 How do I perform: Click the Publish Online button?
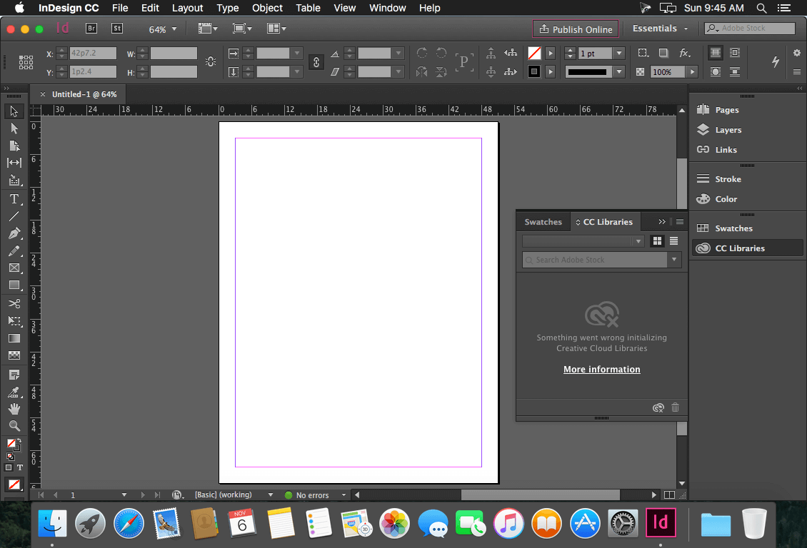[576, 29]
